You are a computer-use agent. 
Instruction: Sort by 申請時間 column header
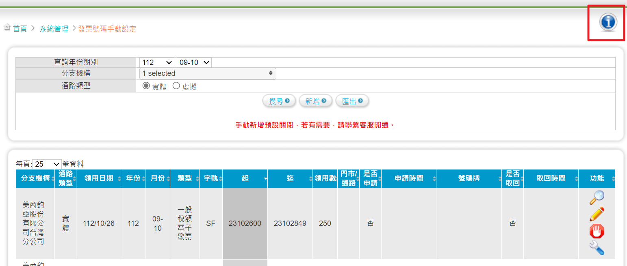click(409, 178)
